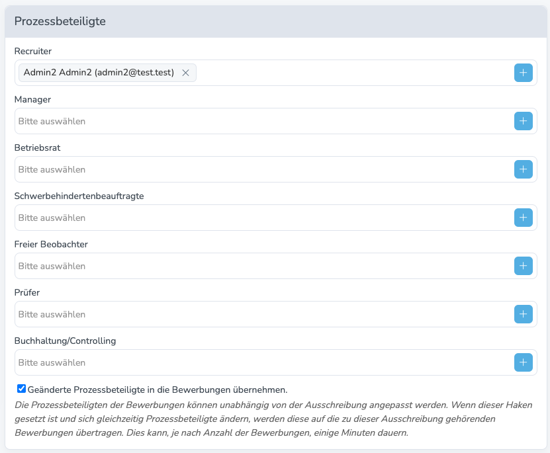
Task: Click the Prozessbeteiligte panel heading
Action: click(60, 21)
